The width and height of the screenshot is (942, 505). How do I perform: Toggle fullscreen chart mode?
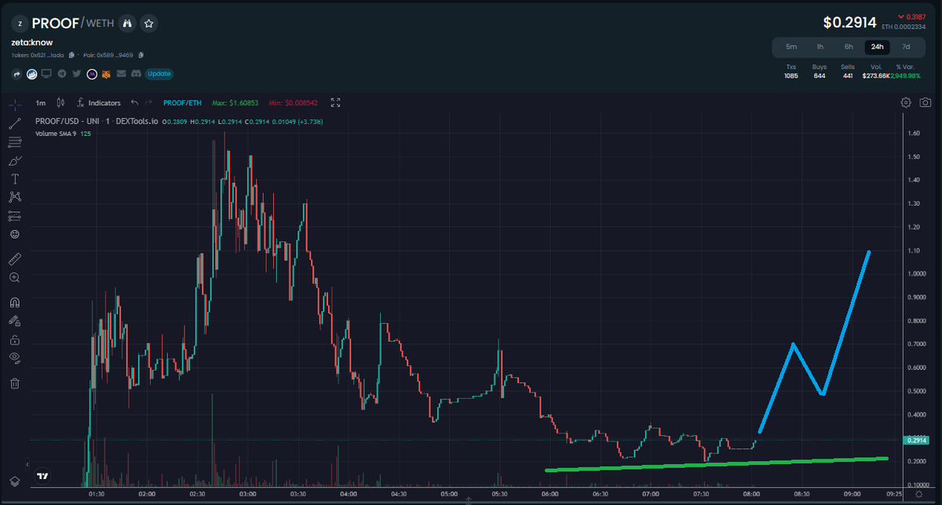335,103
